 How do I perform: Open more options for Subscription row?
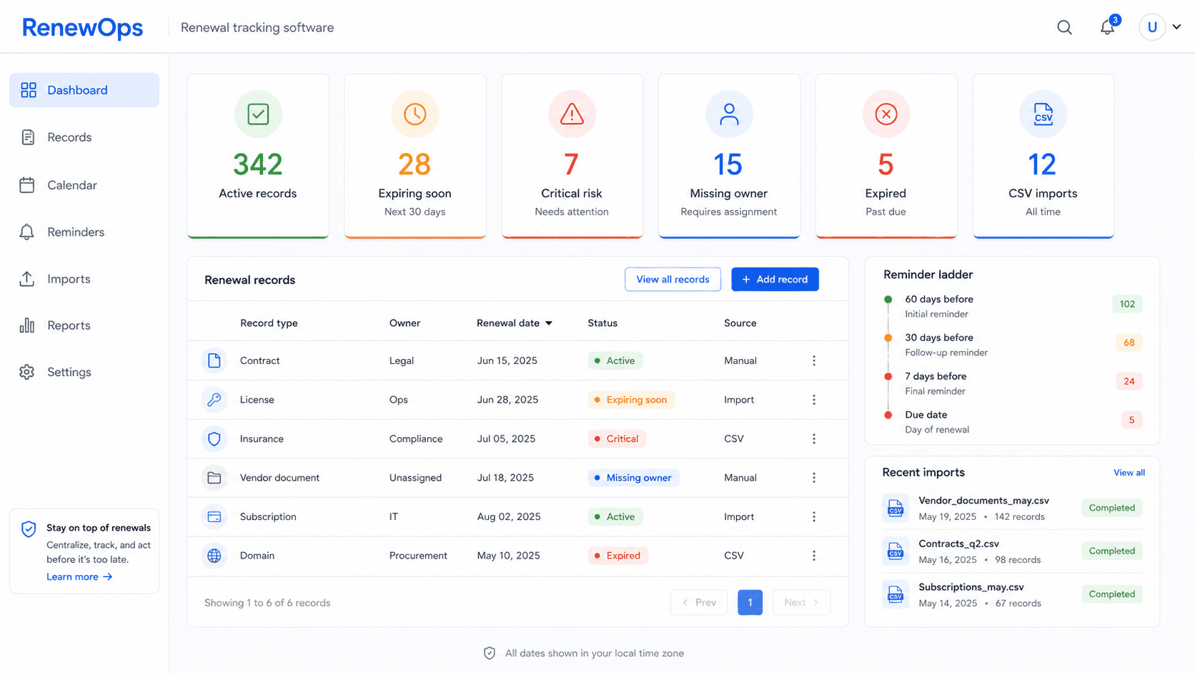[x=813, y=516]
